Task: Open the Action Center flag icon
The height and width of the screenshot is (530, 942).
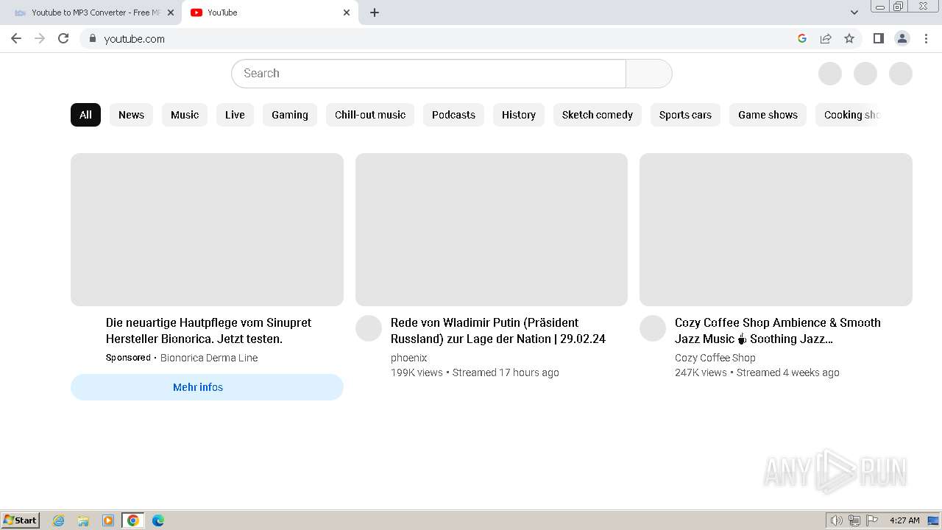Action: [x=872, y=520]
